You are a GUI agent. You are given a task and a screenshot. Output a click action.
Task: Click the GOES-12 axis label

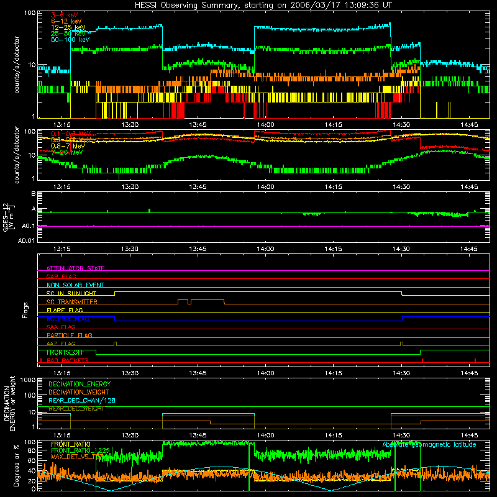(9, 217)
